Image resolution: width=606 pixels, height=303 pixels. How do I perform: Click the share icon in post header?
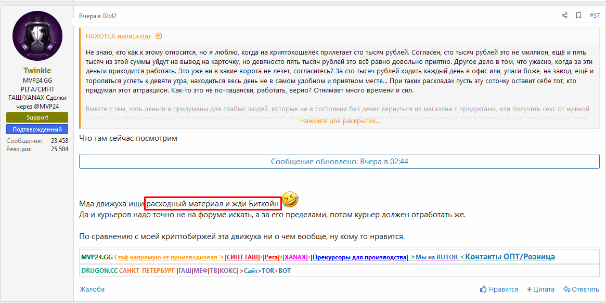pos(564,16)
